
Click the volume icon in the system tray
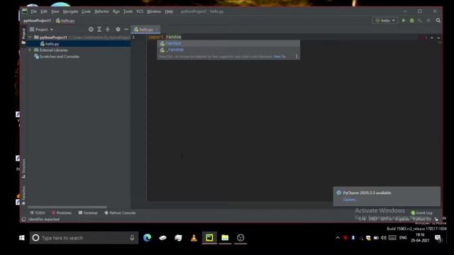click(x=384, y=238)
